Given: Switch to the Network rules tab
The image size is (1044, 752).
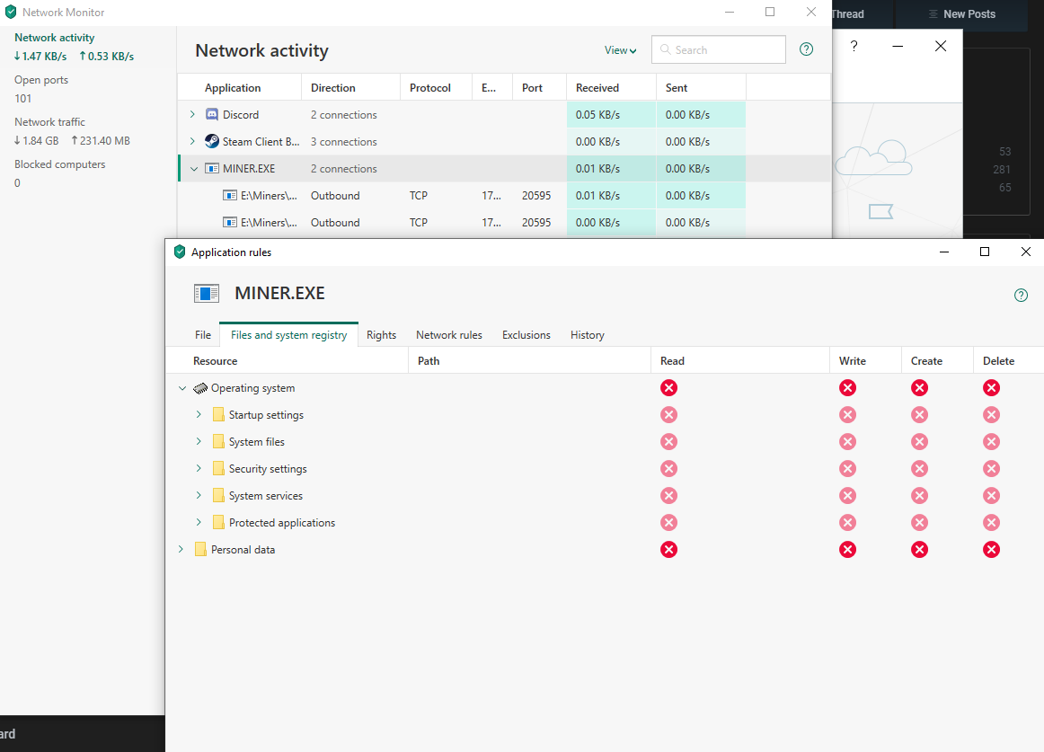Looking at the screenshot, I should 449,335.
